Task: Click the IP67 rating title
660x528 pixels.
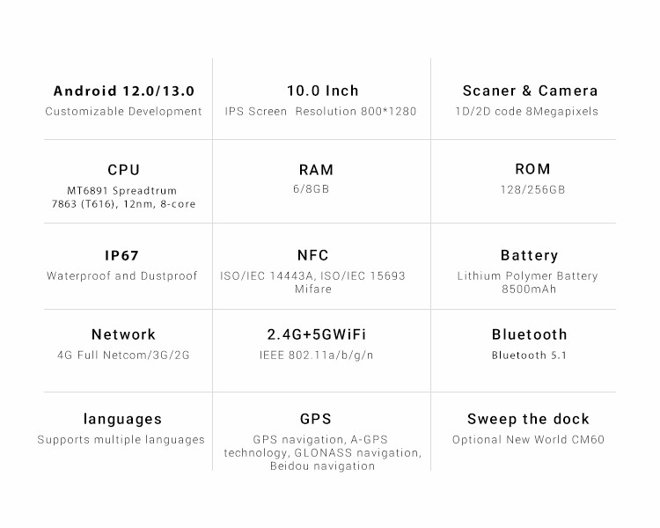Action: (122, 256)
